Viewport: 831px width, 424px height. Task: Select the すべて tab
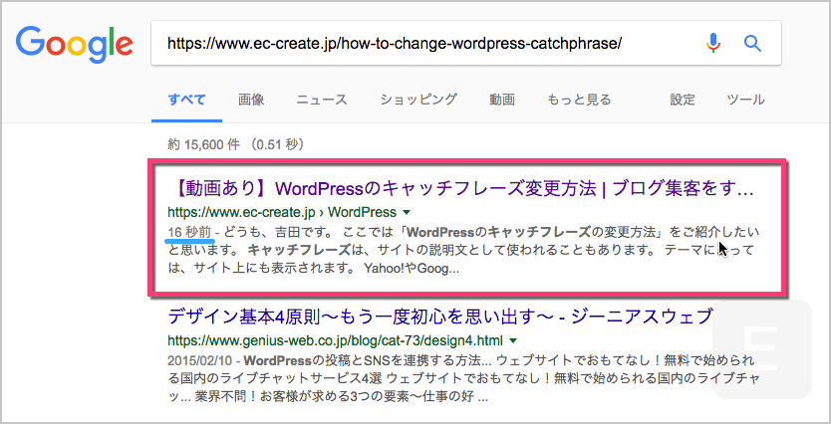[x=186, y=99]
